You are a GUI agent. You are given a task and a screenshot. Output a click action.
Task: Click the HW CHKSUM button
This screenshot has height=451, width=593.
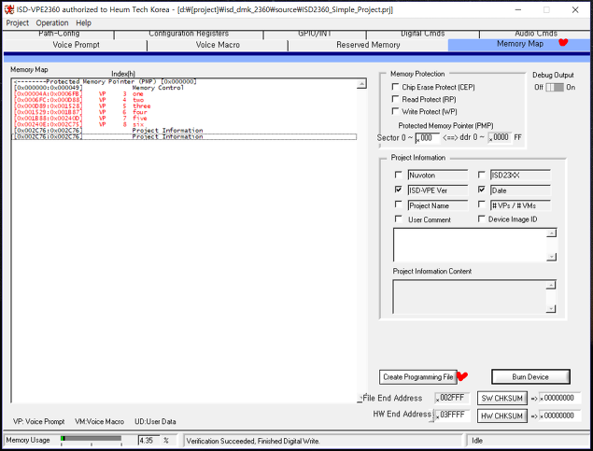click(501, 416)
